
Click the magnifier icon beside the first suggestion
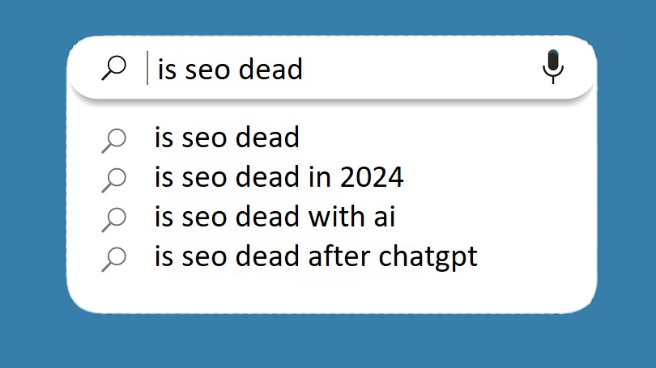114,139
